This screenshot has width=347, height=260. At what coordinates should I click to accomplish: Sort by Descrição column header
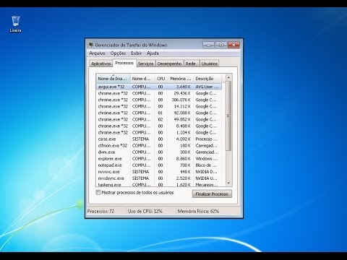coord(207,79)
